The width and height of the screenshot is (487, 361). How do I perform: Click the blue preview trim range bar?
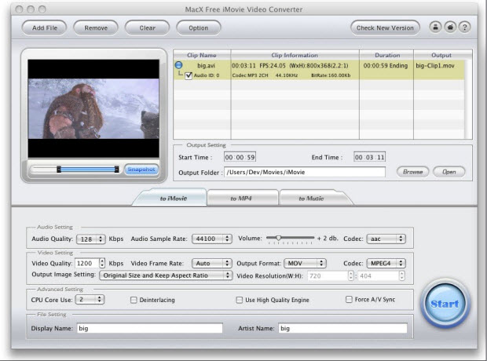[x=88, y=170]
